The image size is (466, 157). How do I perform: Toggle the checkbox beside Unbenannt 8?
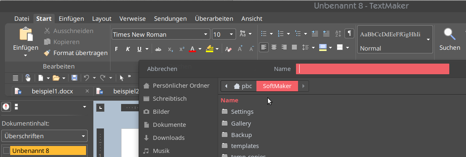[x=6, y=151]
